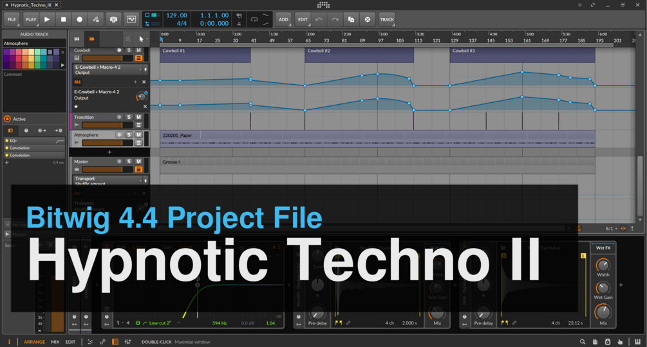This screenshot has width=647, height=347.
Task: Open the ADD menu
Action: (x=283, y=19)
